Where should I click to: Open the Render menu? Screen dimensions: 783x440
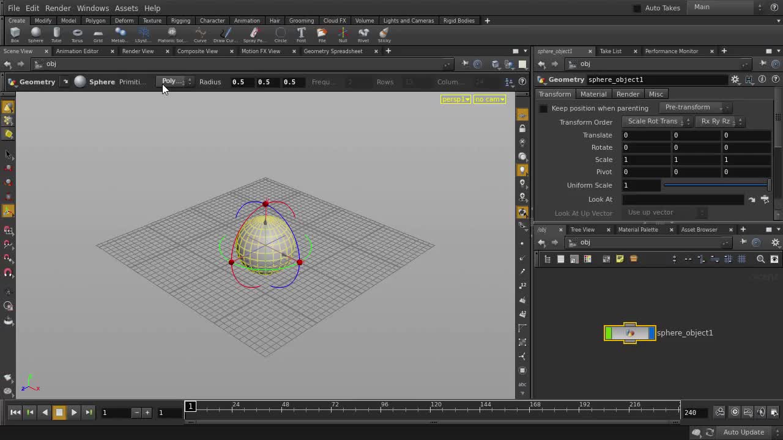point(58,8)
